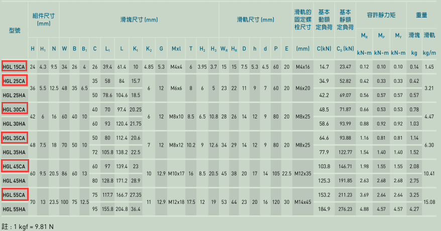This screenshot has height=231, width=441.
Task: Open the HGL 30CA model entry
Action: click(x=14, y=109)
